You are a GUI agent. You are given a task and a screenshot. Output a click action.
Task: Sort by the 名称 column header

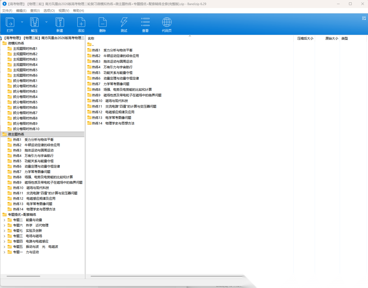click(x=91, y=39)
